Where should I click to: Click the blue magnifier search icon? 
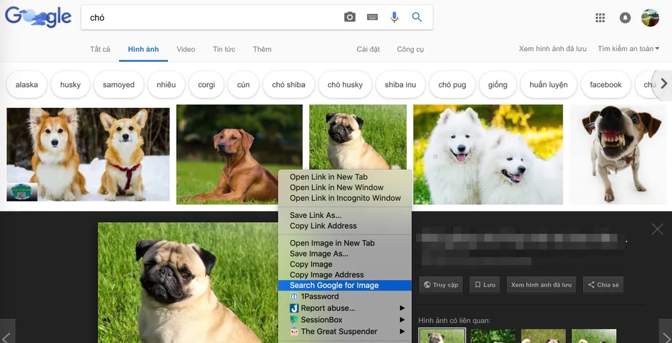[x=417, y=17]
